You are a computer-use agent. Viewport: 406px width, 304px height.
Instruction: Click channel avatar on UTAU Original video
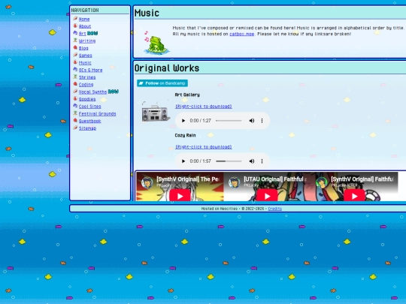(x=234, y=182)
